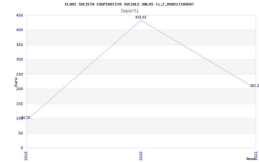Screen dimensions: 259x162
Task: Click the 2020 x-axis label
Action: (141, 156)
